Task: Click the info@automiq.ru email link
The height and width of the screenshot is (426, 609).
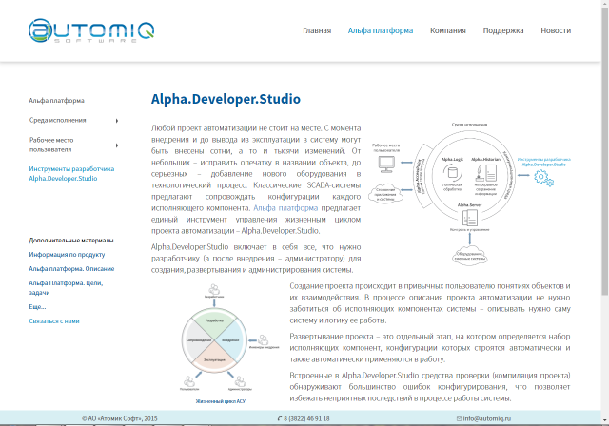Action: pos(486,418)
